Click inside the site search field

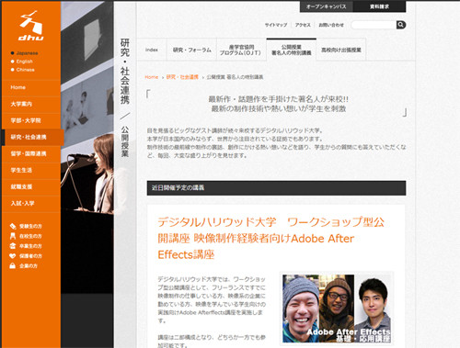tap(374, 25)
